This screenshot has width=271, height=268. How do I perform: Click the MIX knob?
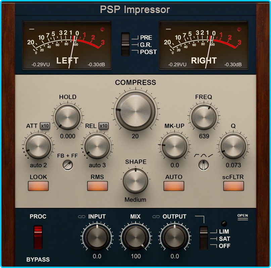pos(136,237)
